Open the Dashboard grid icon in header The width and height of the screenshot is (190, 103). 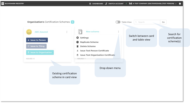(90, 4)
